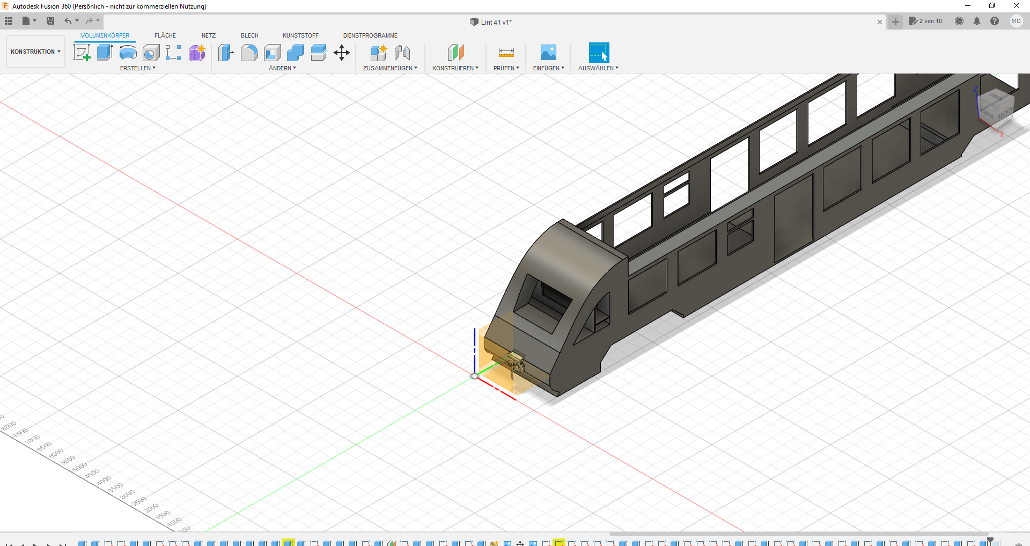Select the Revolve tool icon
Viewport: 1030px width, 546px height.
pos(128,53)
